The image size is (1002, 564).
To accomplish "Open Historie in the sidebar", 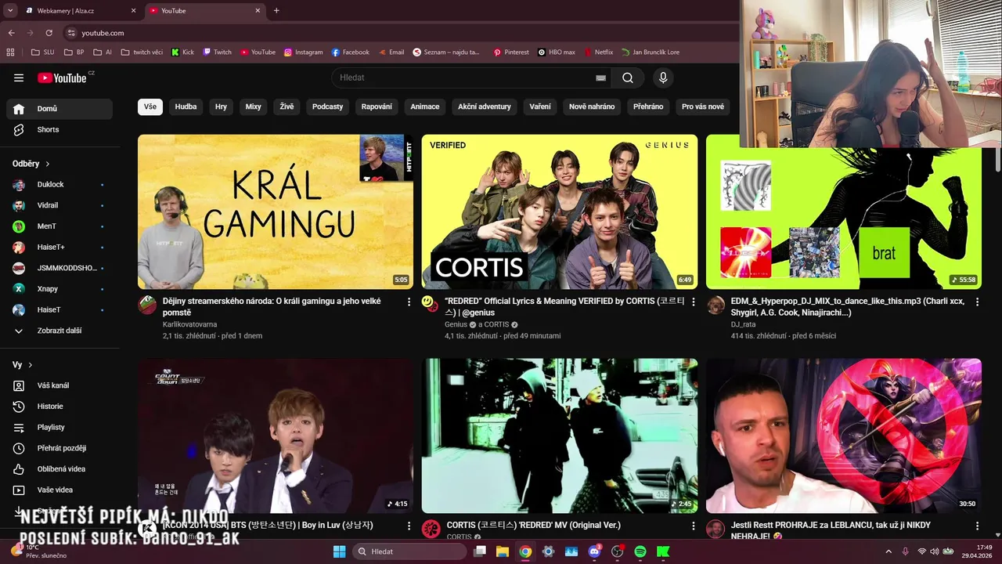I will [x=59, y=407].
